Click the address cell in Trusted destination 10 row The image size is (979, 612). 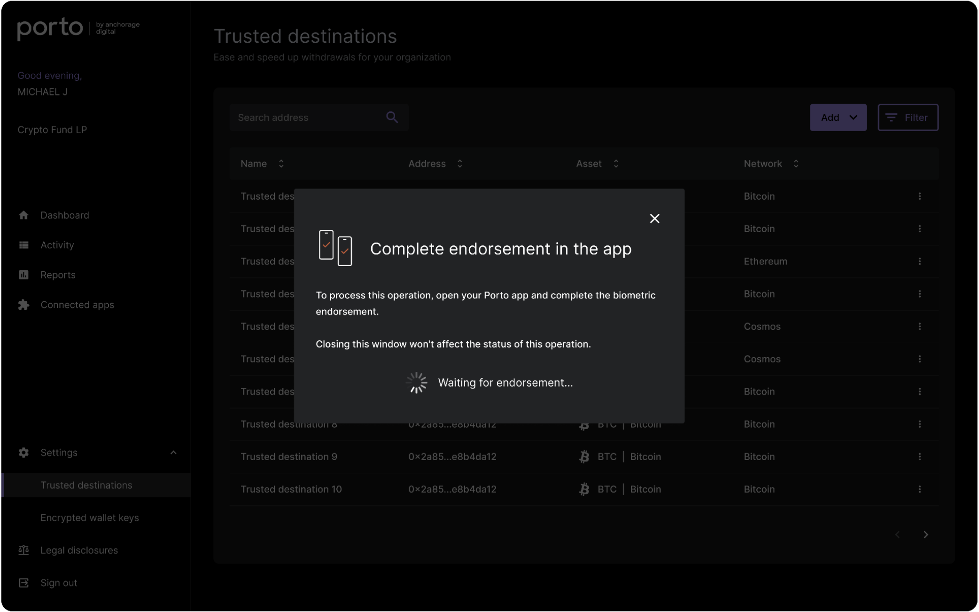(452, 489)
